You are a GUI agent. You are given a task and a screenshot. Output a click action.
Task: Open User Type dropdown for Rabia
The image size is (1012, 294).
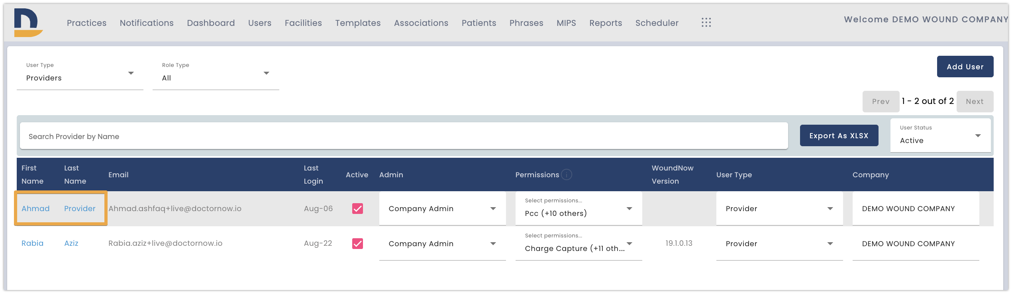779,244
